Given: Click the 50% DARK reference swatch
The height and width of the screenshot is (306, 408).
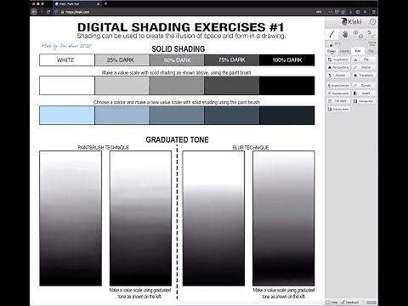Looking at the screenshot, I should coord(177,60).
